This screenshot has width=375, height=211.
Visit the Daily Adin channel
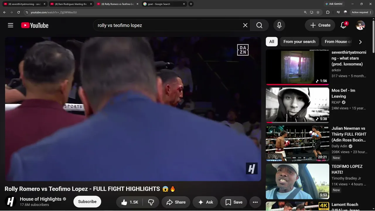tap(339, 146)
